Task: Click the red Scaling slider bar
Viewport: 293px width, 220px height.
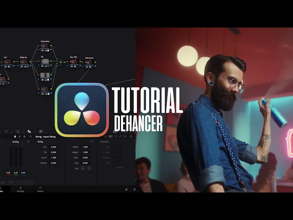Action: point(11,157)
